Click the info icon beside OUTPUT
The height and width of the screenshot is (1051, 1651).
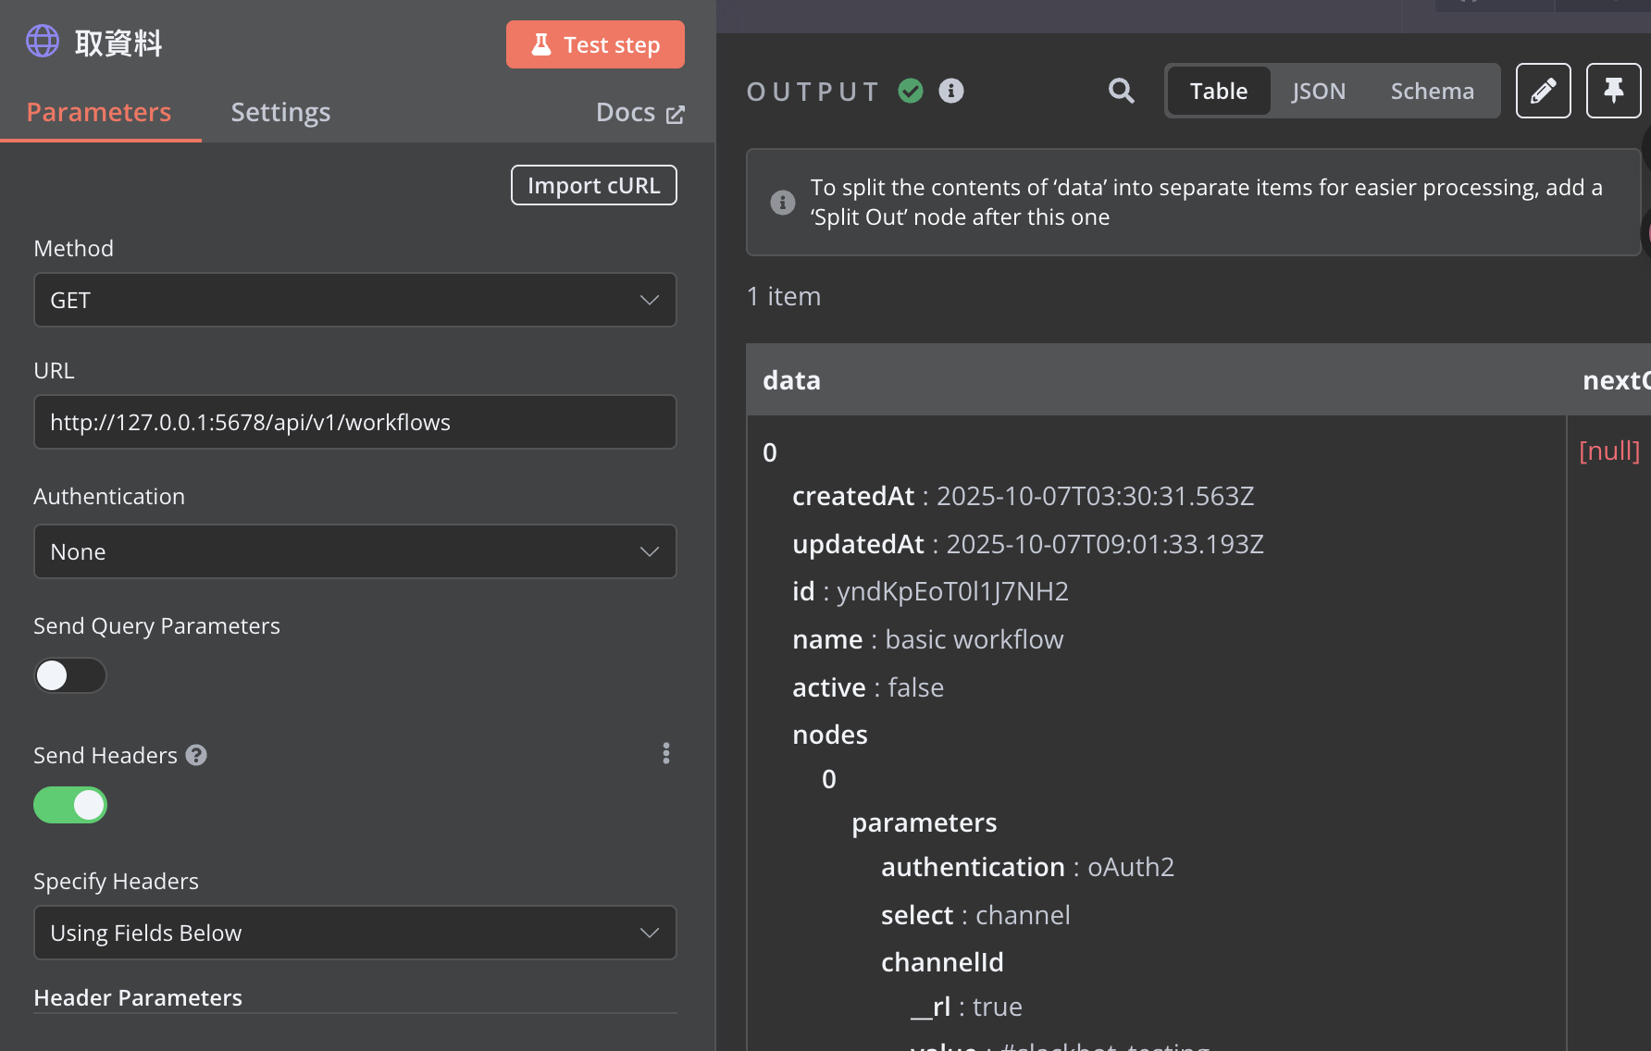(951, 91)
